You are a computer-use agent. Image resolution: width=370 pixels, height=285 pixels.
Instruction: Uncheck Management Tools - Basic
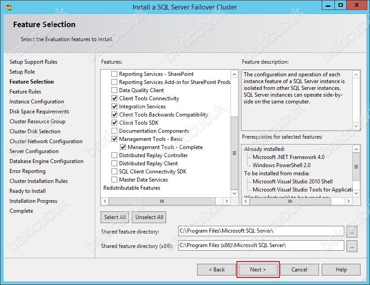tap(114, 139)
